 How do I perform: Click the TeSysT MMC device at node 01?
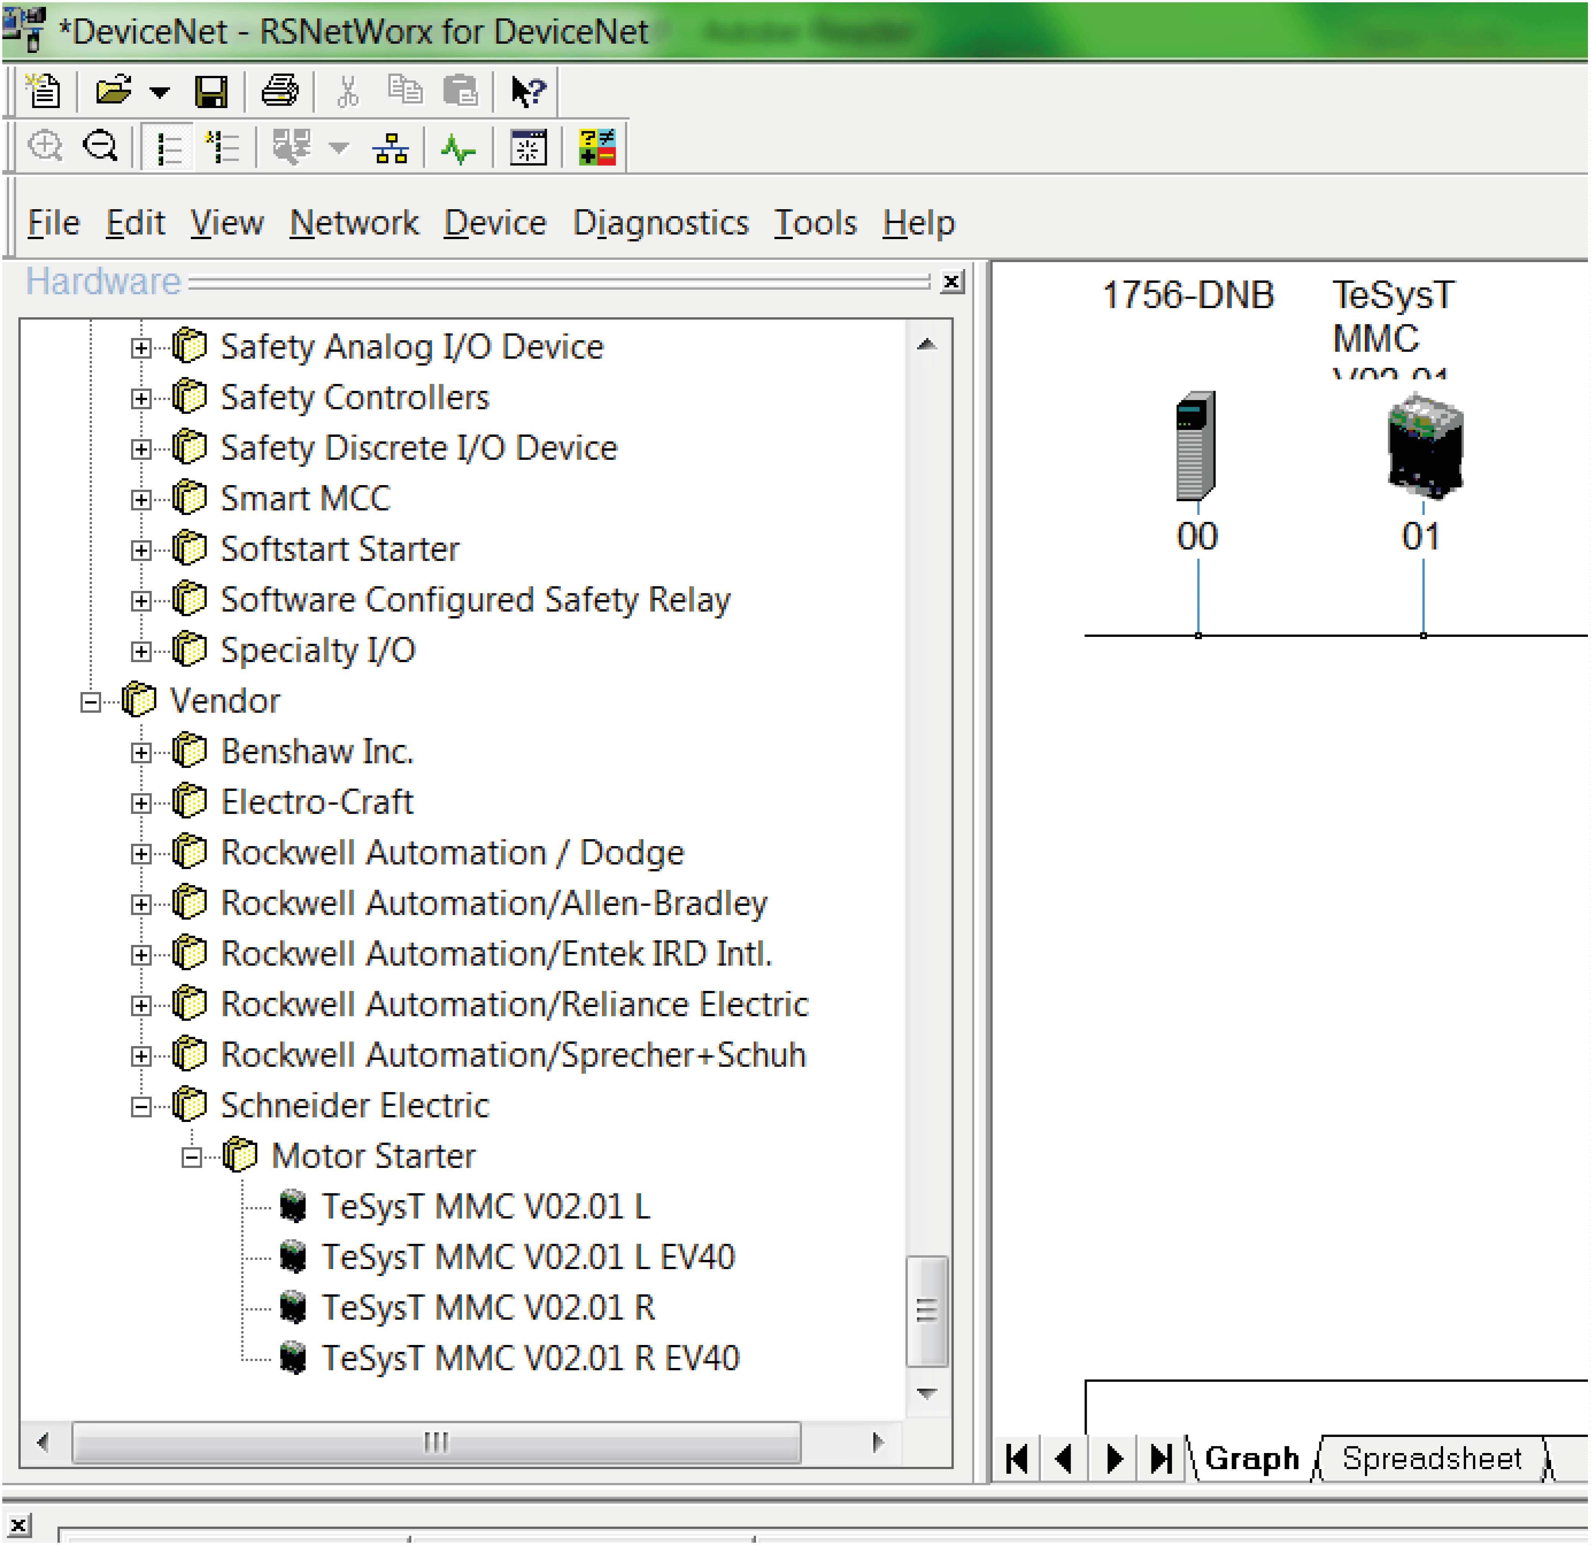point(1425,446)
